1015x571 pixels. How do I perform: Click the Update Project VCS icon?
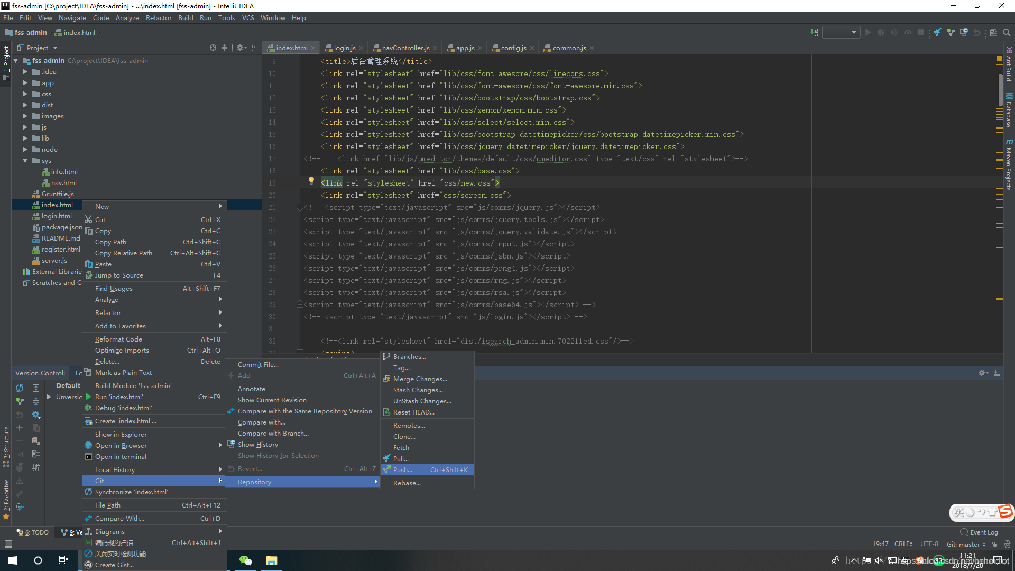(x=937, y=32)
